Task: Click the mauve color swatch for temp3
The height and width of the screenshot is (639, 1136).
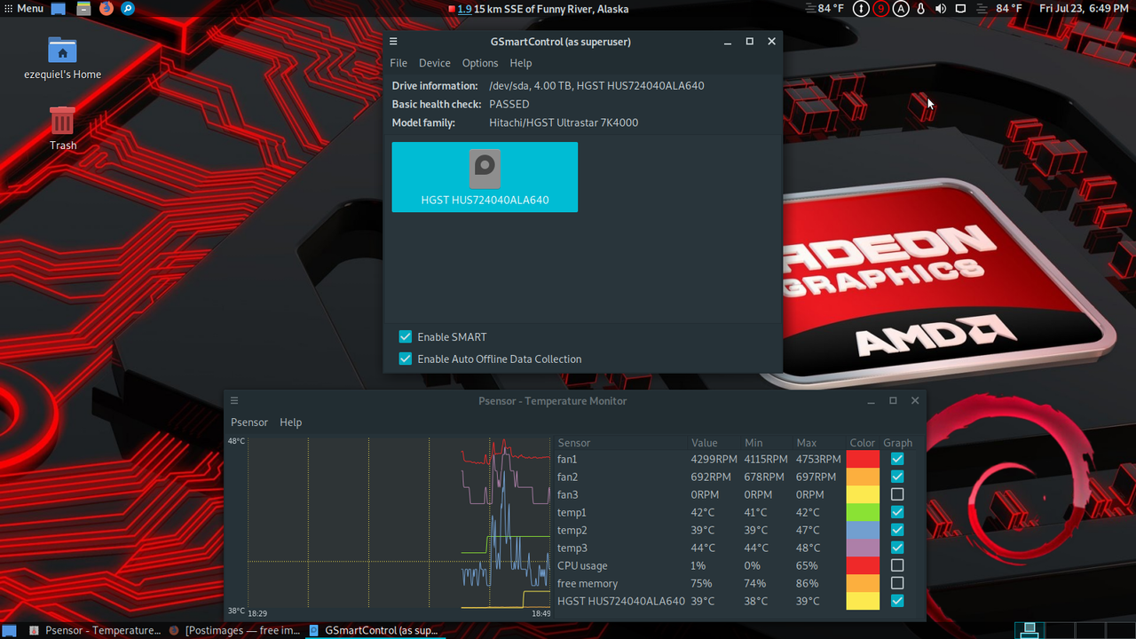Action: pyautogui.click(x=863, y=548)
